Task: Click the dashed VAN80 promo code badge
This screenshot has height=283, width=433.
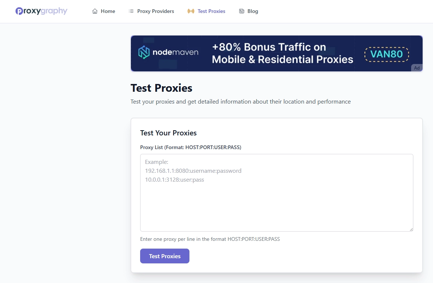Action: tap(386, 54)
